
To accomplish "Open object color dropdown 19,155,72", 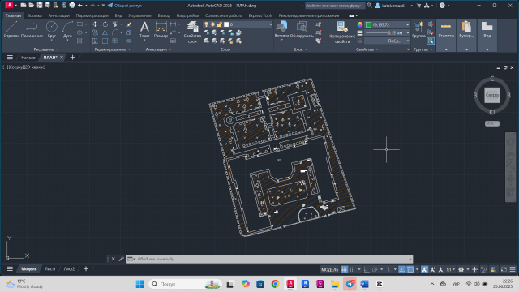I will pyautogui.click(x=387, y=24).
